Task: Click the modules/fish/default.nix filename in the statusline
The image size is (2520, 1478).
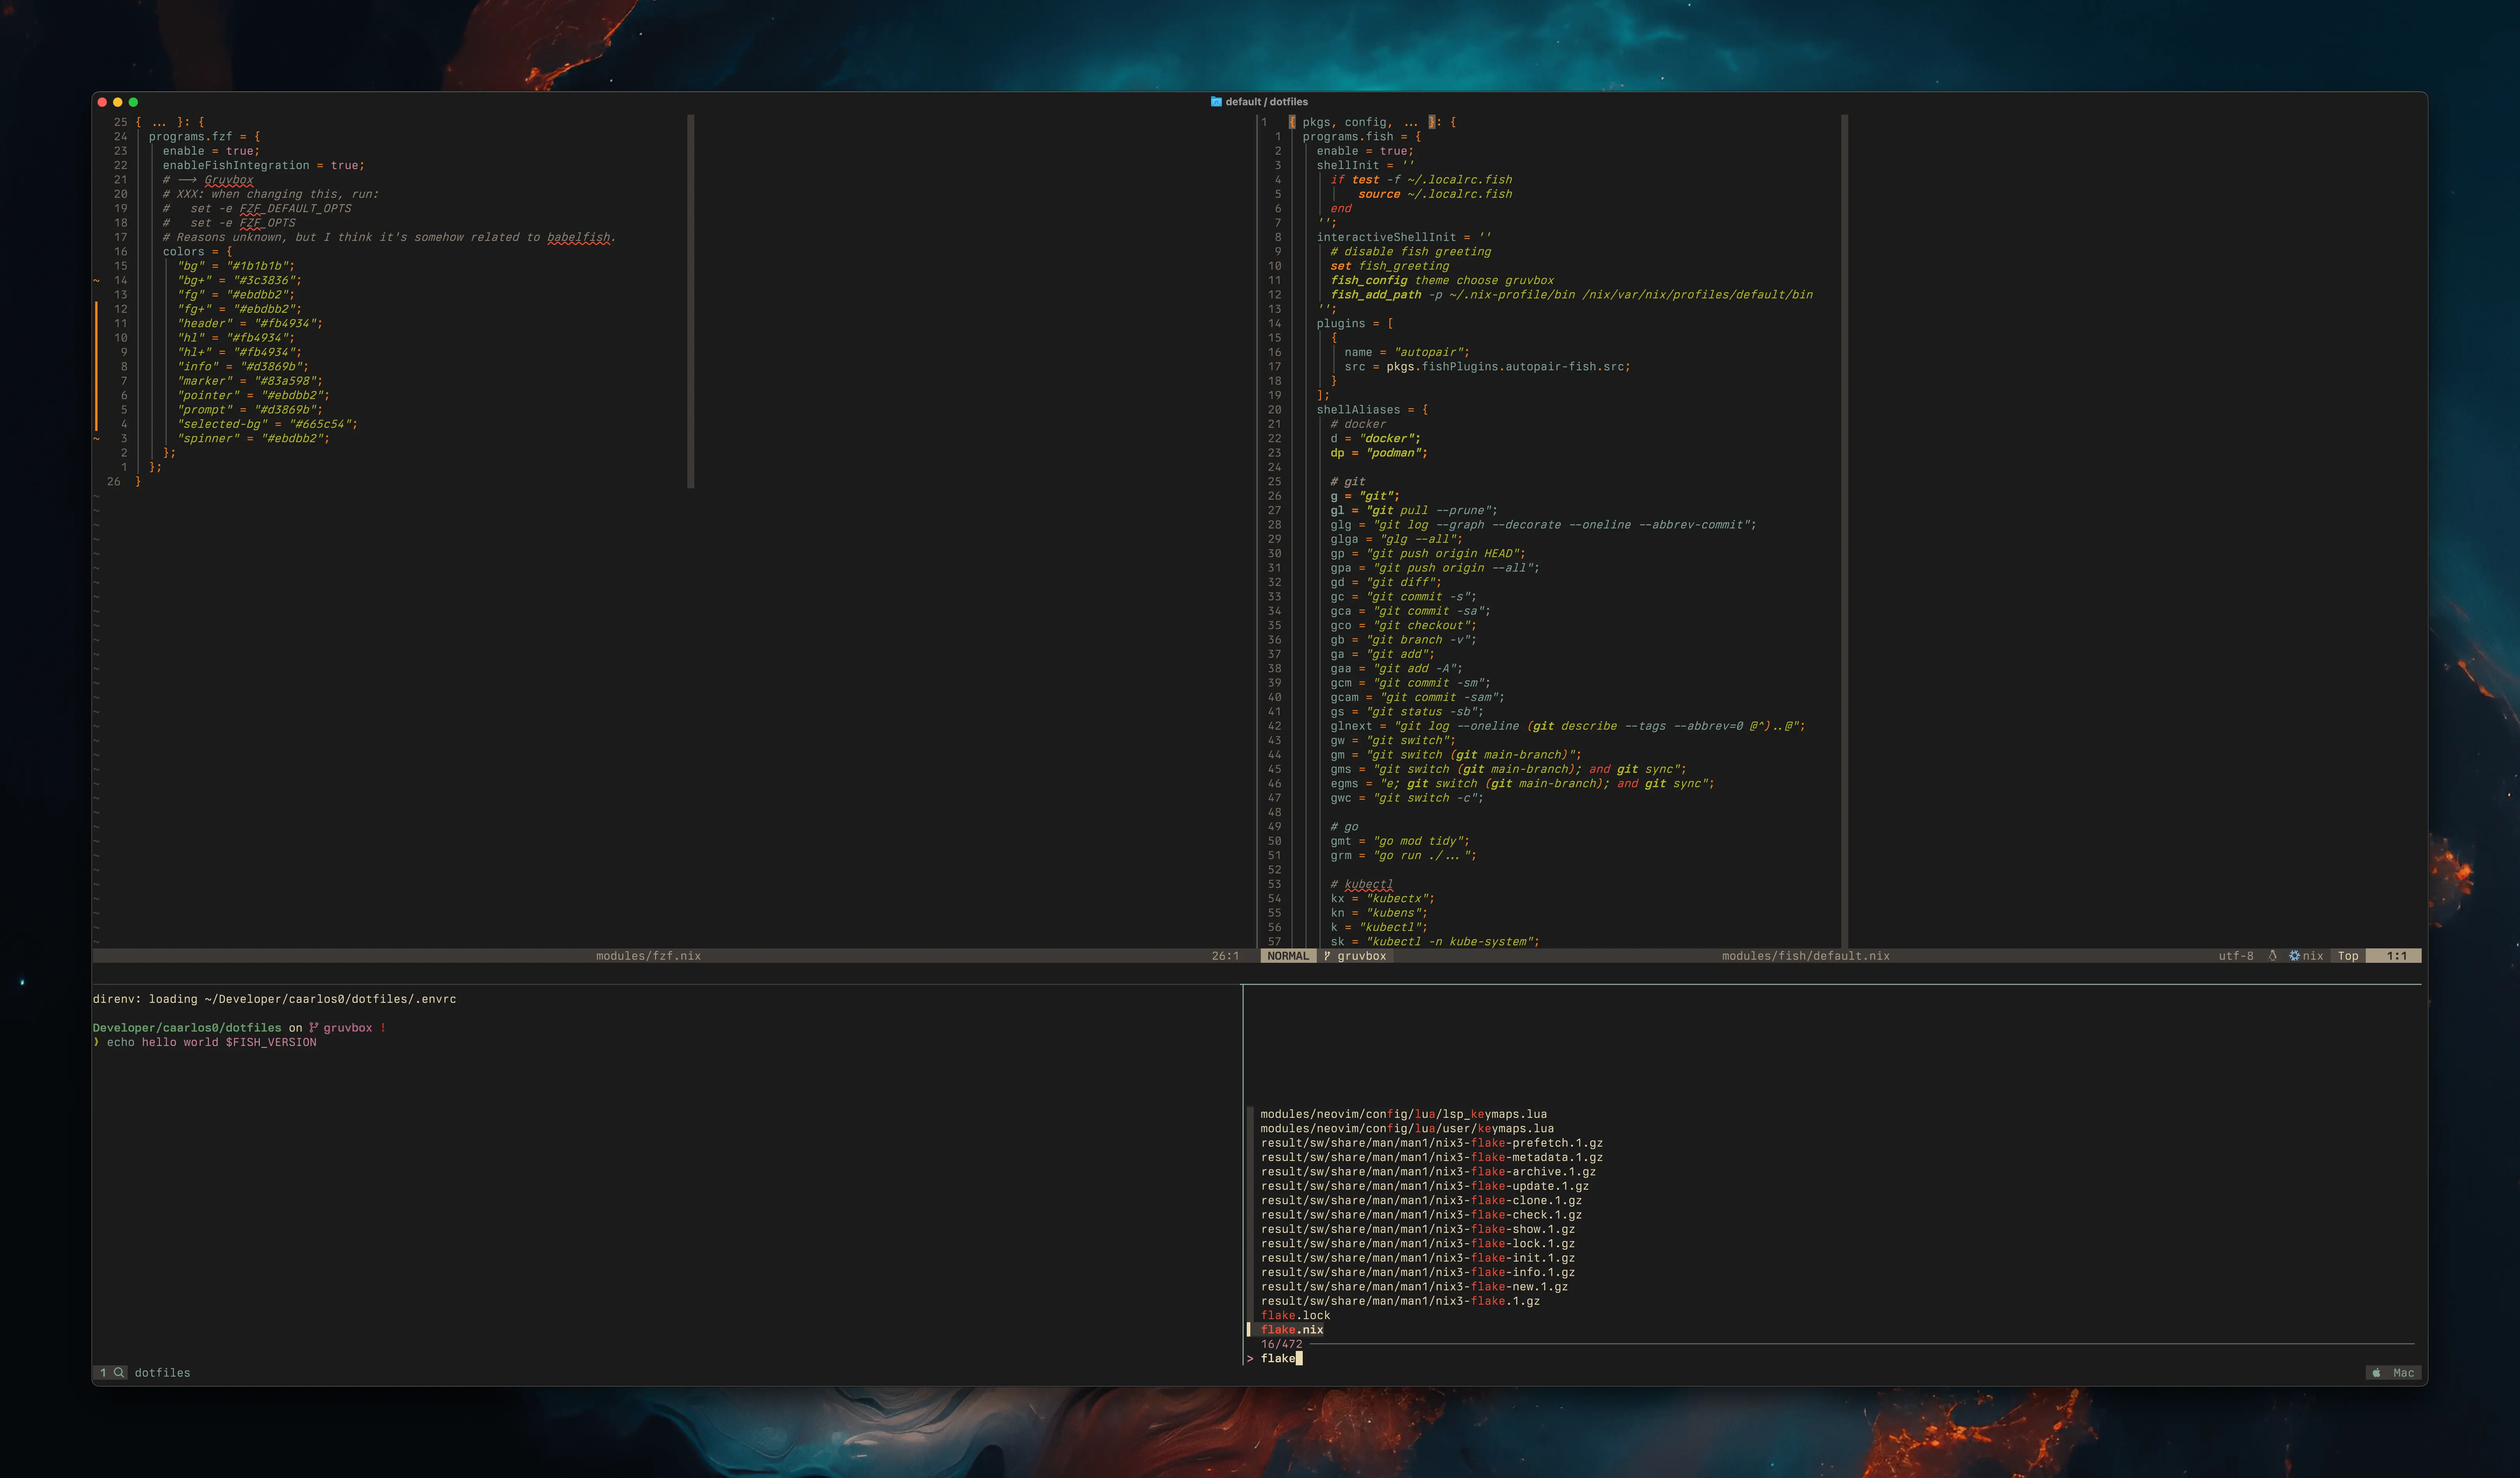Action: pos(1805,956)
